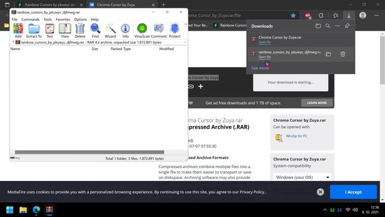Image resolution: width=385 pixels, height=217 pixels.
Task: Expand WinRAR archive path dropdown
Action: click(185, 42)
